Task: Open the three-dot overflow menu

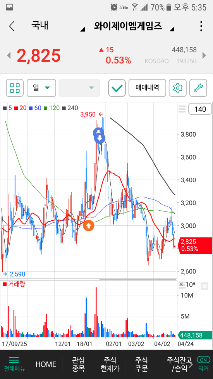Action: coord(201,26)
